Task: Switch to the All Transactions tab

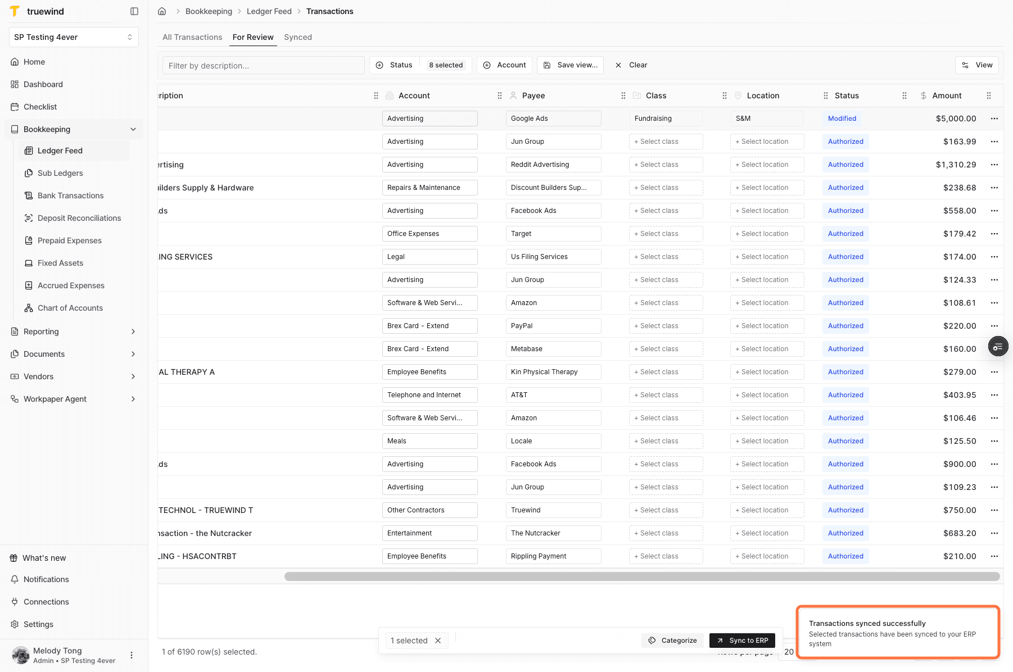Action: [192, 37]
